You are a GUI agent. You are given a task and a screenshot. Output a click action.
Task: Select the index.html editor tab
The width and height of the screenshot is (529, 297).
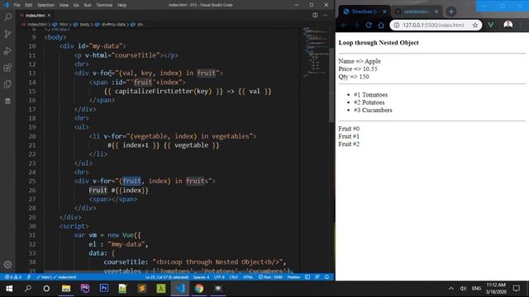click(x=35, y=15)
